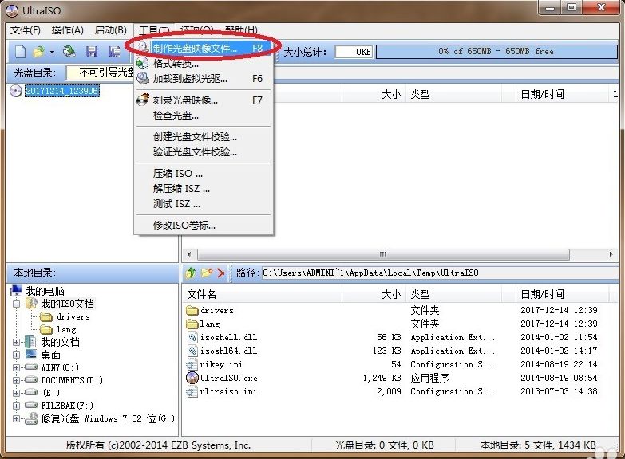Viewport: 625px width, 459px height.
Task: Collapse the 我的ISO文档 tree node
Action: 16,304
